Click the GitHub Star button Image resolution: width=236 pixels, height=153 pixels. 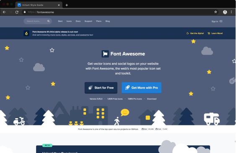(x=144, y=129)
